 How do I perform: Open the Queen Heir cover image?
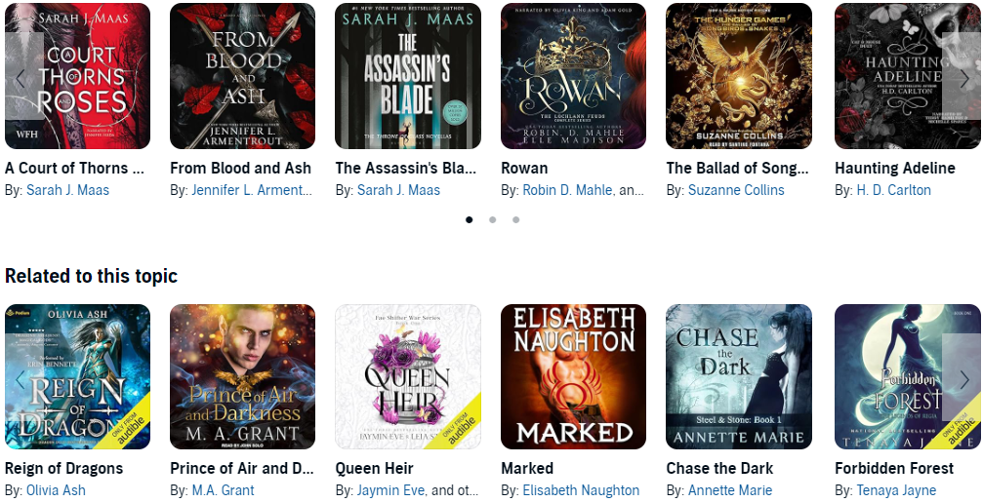[408, 377]
